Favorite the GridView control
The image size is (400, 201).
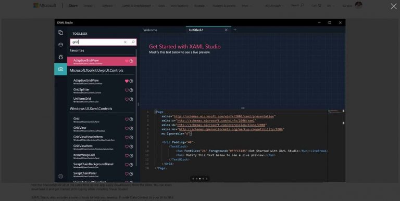coord(127,128)
